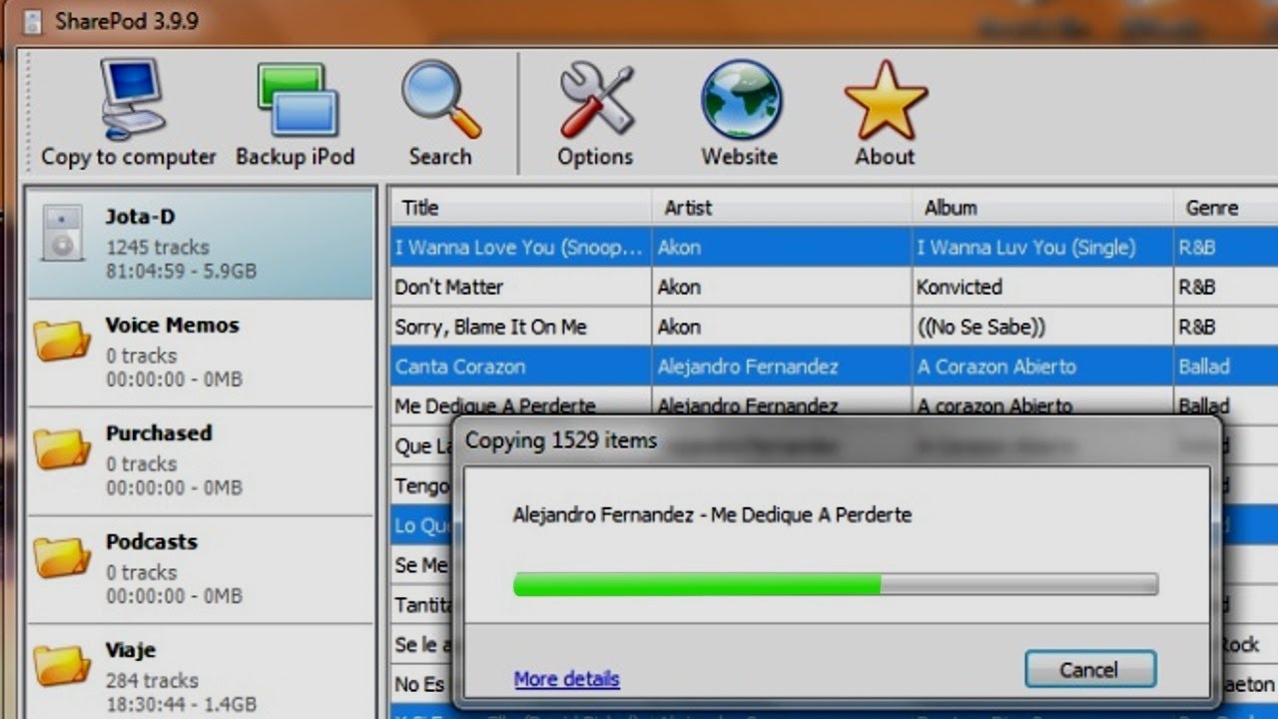Image resolution: width=1278 pixels, height=719 pixels.
Task: Click the Copying 1529 items dialog title
Action: pyautogui.click(x=561, y=440)
